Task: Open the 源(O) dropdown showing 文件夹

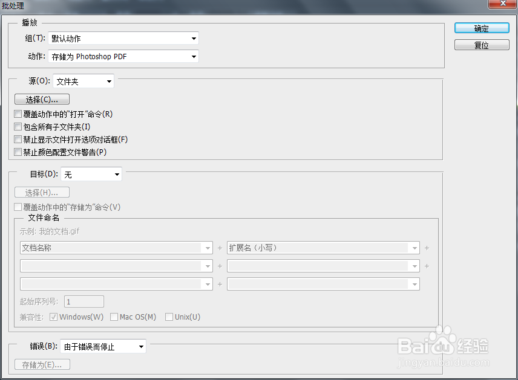Action: click(x=84, y=81)
